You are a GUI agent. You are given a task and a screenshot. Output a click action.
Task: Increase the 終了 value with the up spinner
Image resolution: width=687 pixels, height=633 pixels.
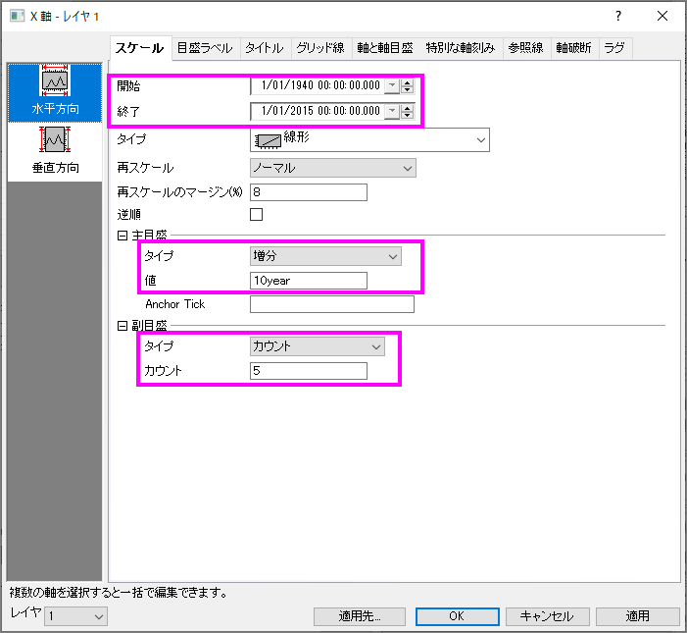[x=407, y=108]
